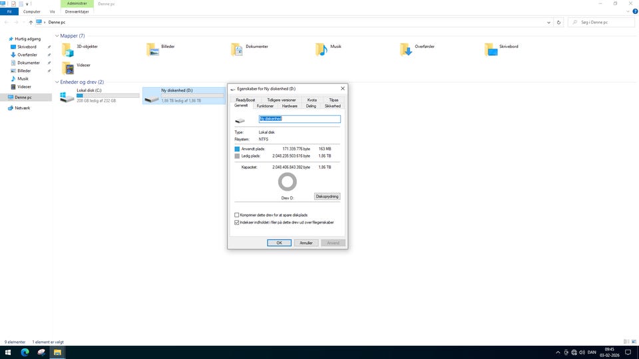Image resolution: width=639 pixels, height=359 pixels.
Task: Open Videoer in the Quick access sidebar
Action: coord(24,86)
